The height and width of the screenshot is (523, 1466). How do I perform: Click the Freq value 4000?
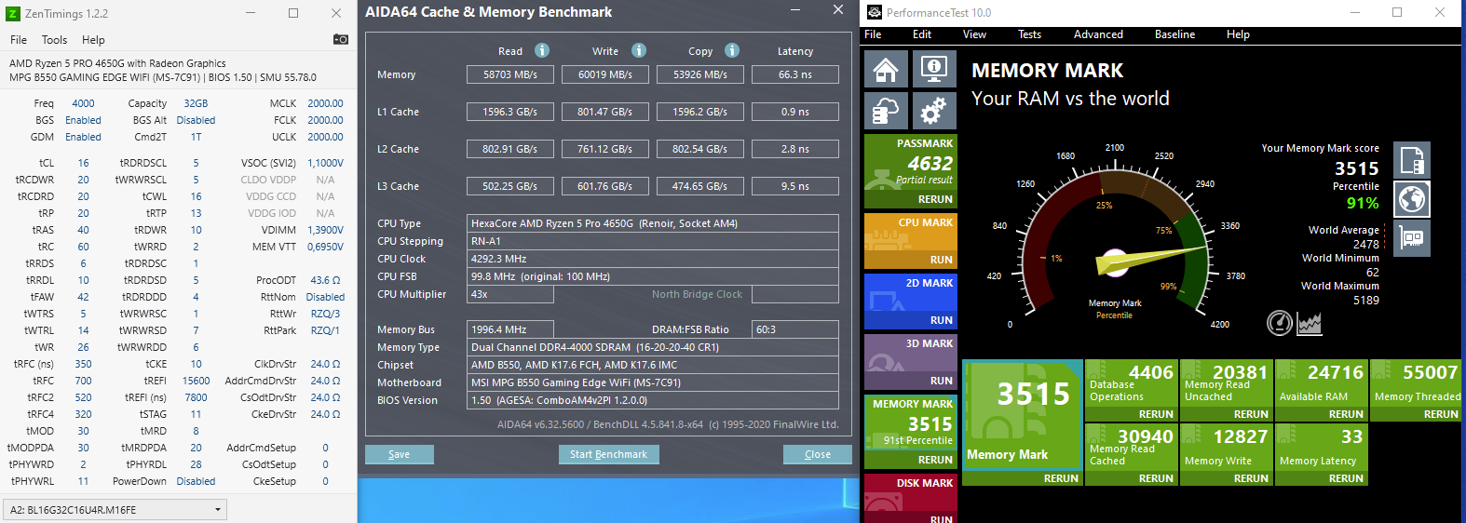point(83,103)
